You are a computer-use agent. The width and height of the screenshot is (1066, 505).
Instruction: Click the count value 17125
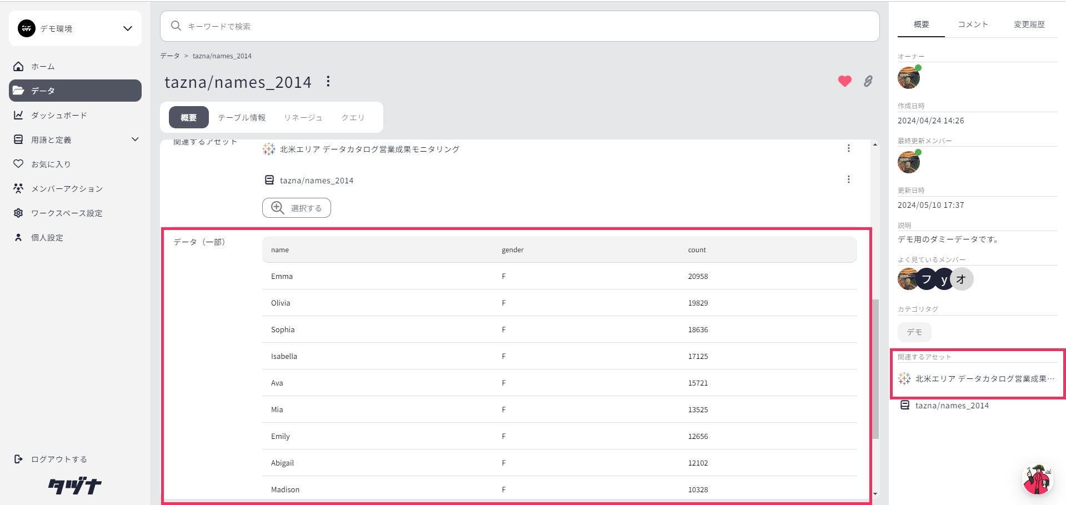click(x=698, y=356)
